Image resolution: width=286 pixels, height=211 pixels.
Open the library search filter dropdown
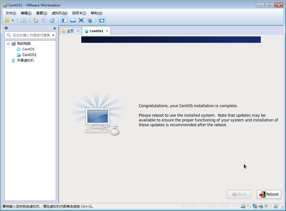[x=53, y=35]
